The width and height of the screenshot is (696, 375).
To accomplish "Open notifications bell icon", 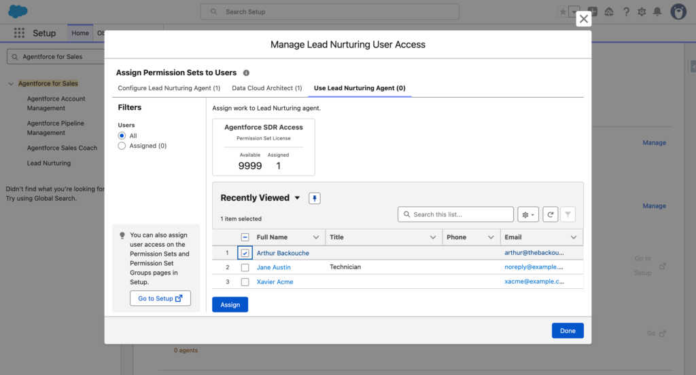I will click(657, 12).
